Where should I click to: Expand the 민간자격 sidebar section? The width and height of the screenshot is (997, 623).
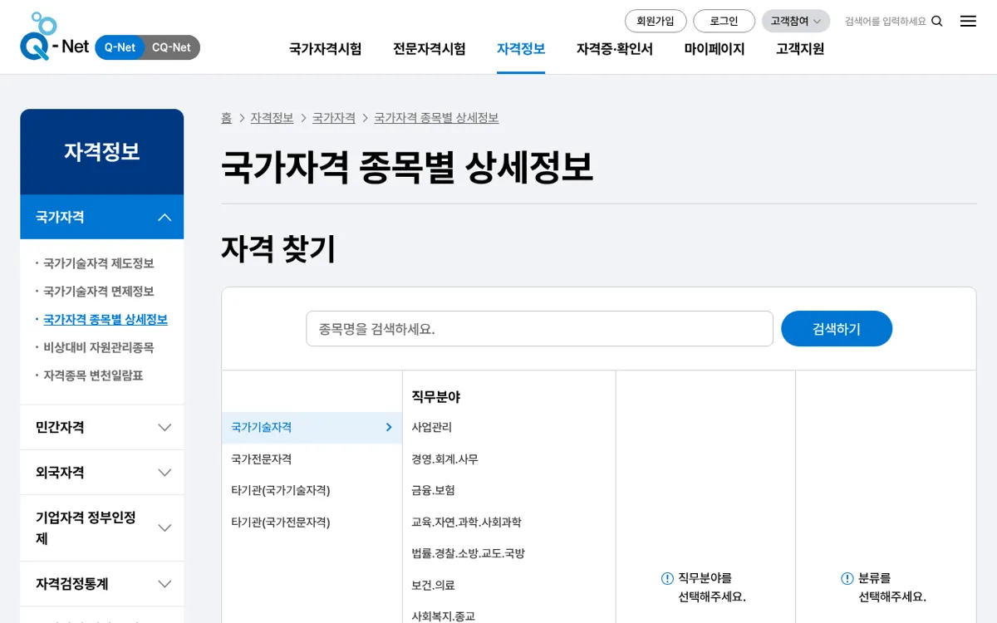pyautogui.click(x=101, y=428)
